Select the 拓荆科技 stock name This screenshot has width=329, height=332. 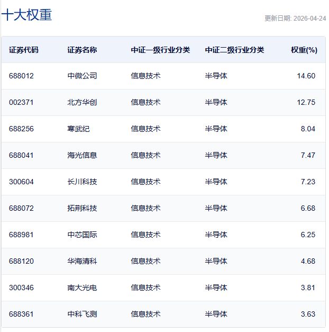coord(82,208)
